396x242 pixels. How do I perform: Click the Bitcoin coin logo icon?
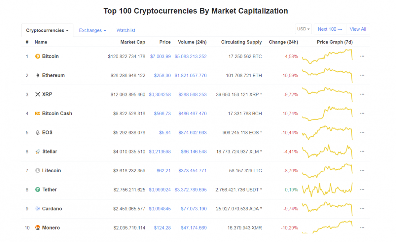coord(38,56)
